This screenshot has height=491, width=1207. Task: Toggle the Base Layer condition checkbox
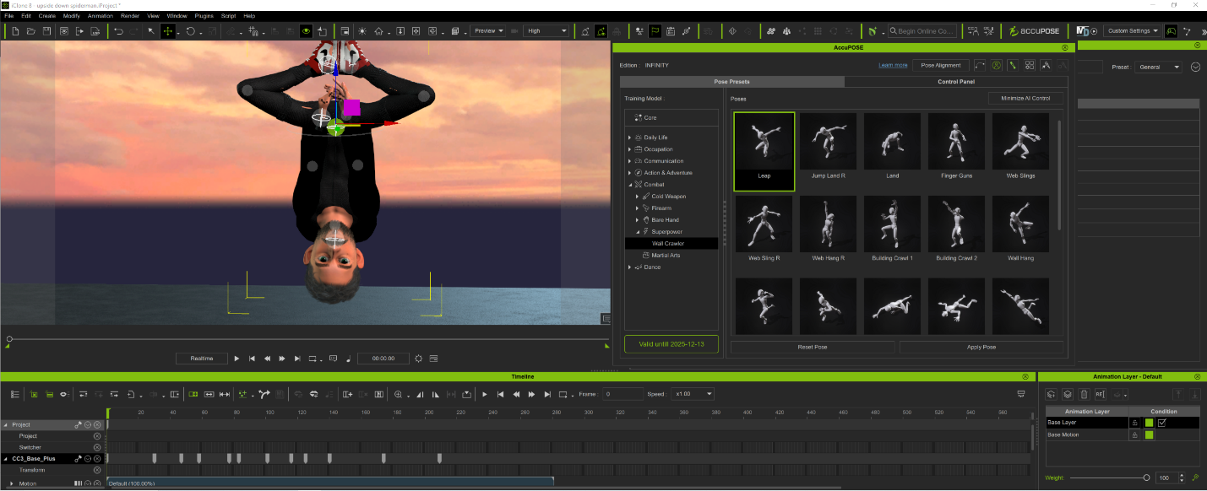coord(1162,423)
